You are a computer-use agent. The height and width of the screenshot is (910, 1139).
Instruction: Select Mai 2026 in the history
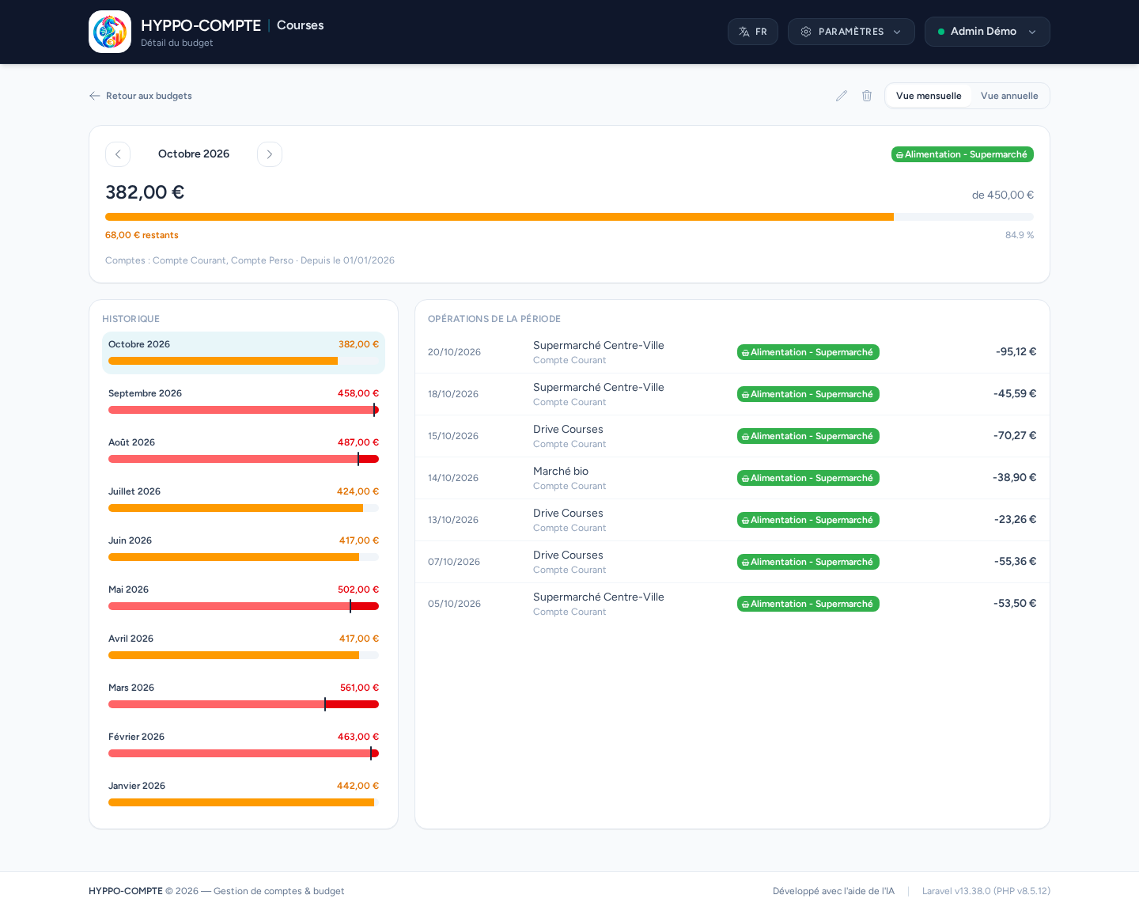click(244, 598)
